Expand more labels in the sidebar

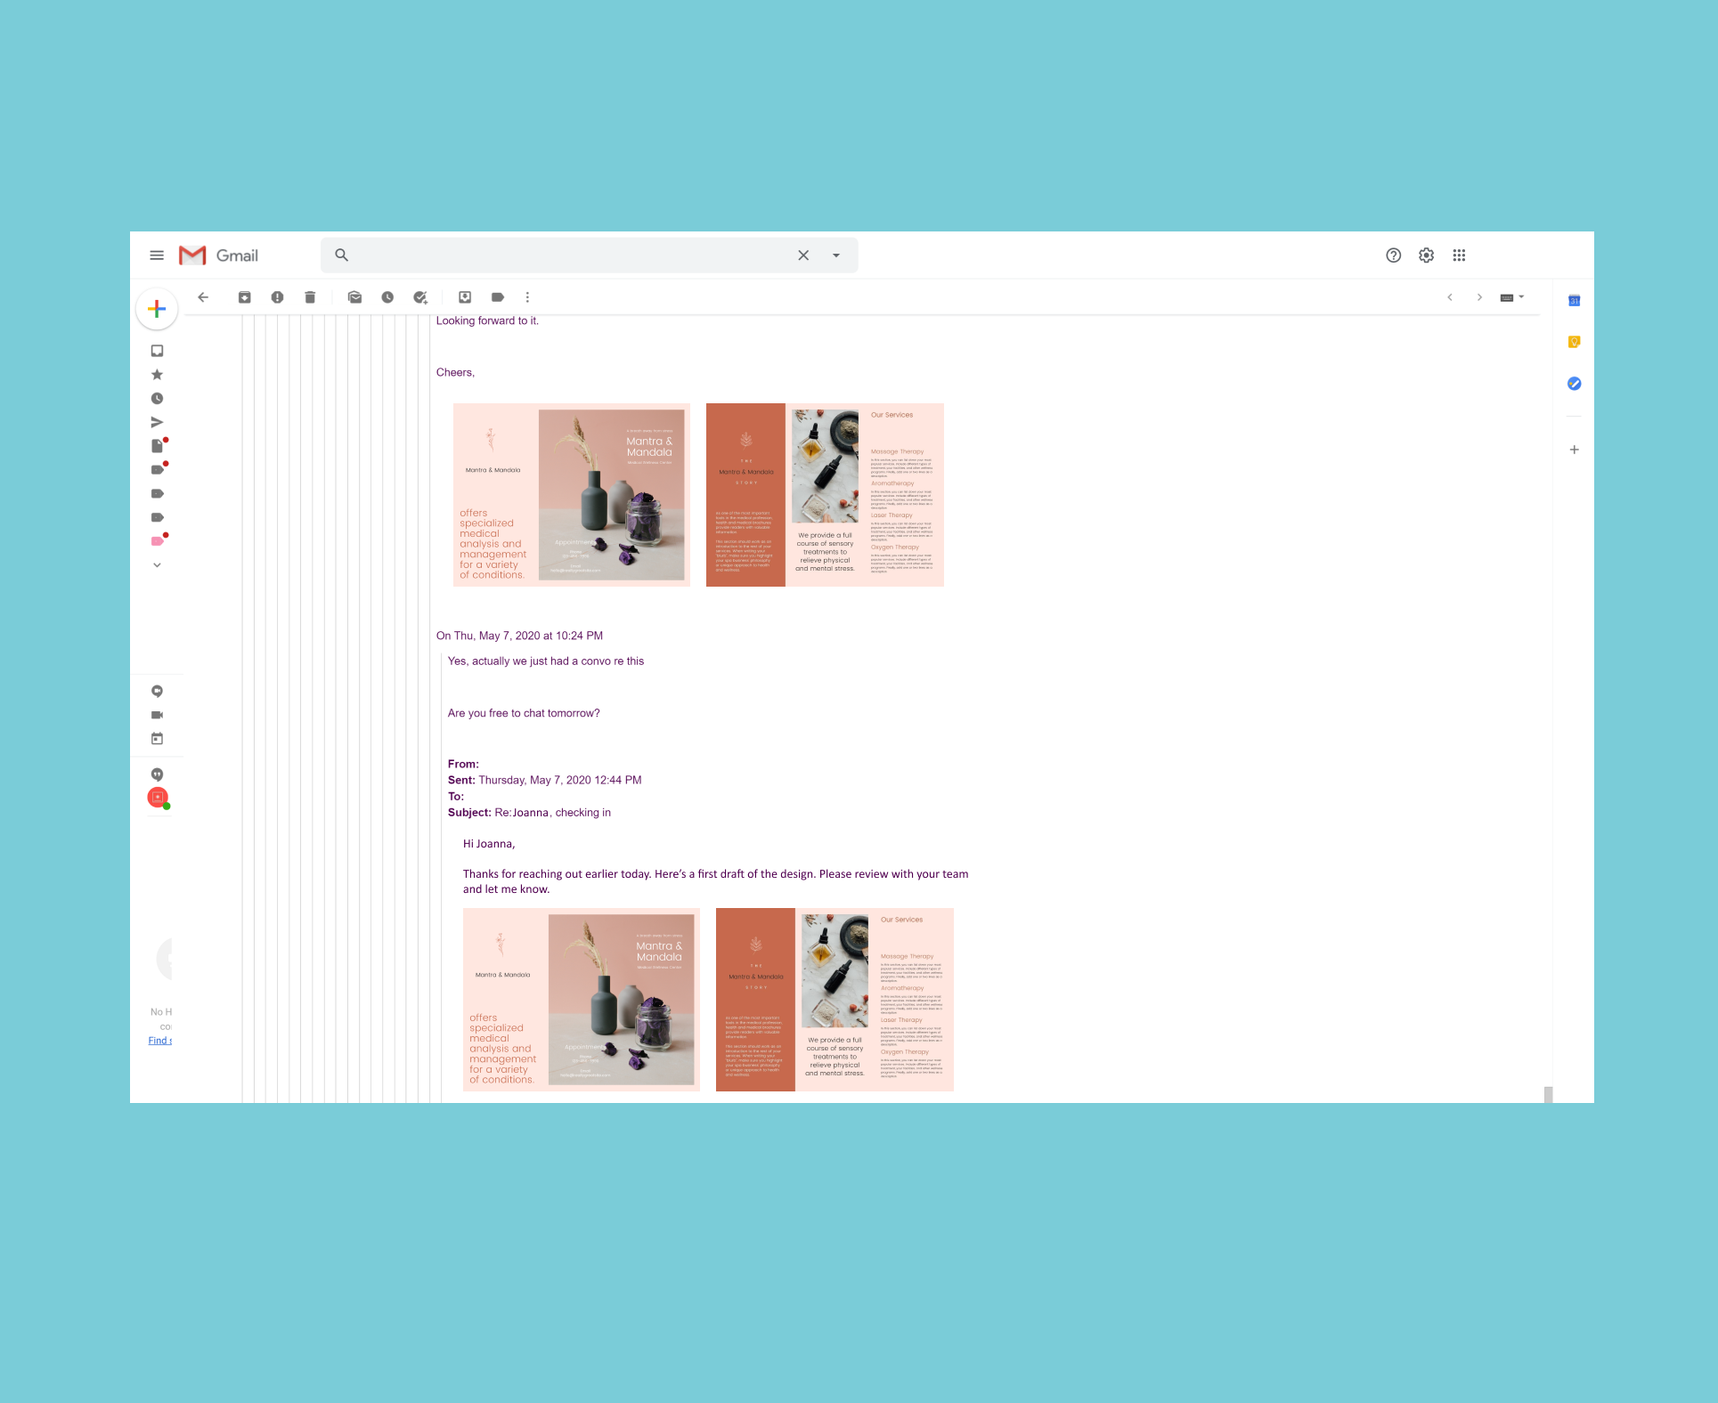click(x=157, y=564)
